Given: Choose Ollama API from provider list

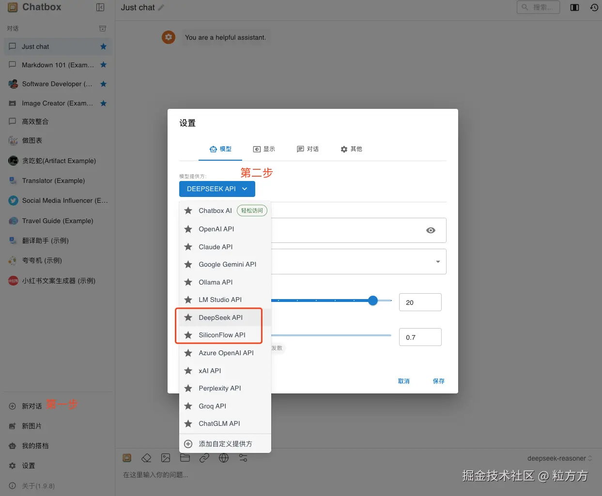Looking at the screenshot, I should [x=225, y=282].
